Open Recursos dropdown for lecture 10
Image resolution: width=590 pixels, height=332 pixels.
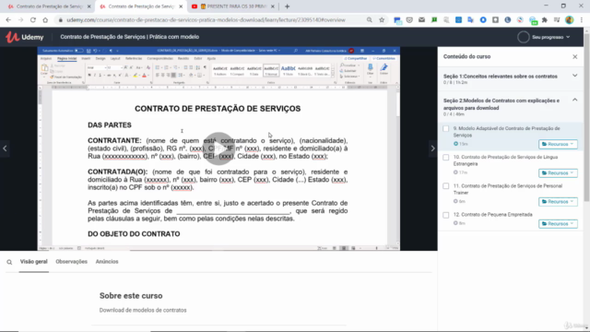coord(558,173)
